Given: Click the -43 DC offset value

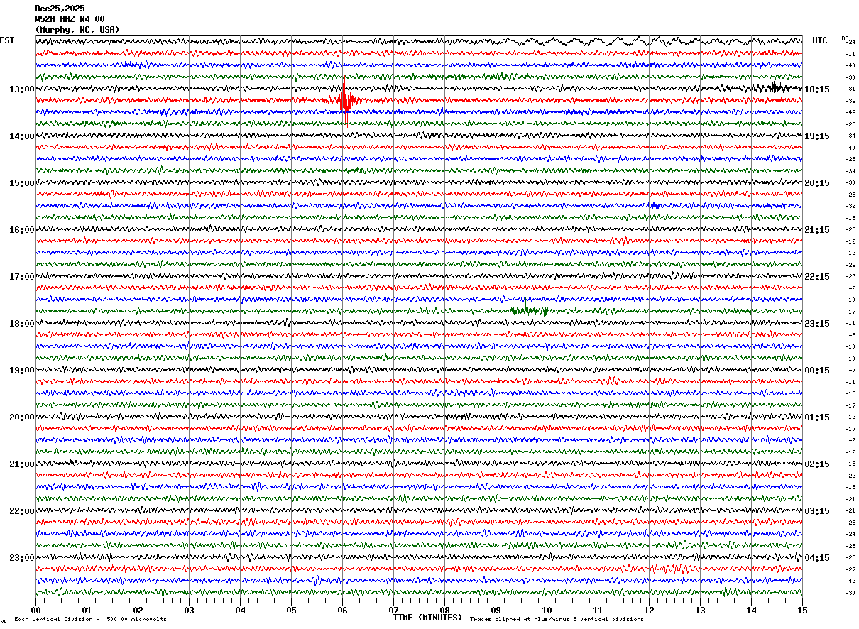Looking at the screenshot, I should [x=850, y=581].
